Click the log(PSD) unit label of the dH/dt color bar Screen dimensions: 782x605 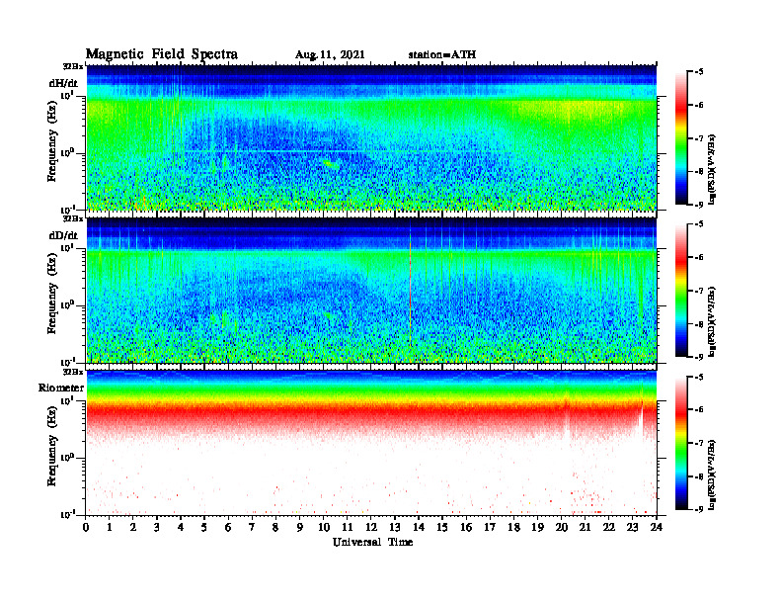coord(712,169)
